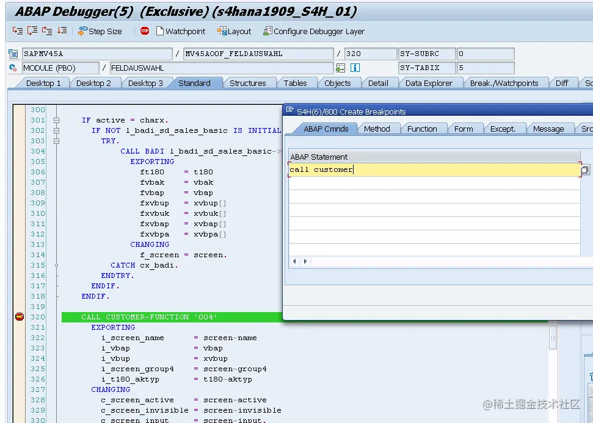Click the breakpoint stop-sign toolbar icon
Screen dimensions: 593x423
pos(144,31)
